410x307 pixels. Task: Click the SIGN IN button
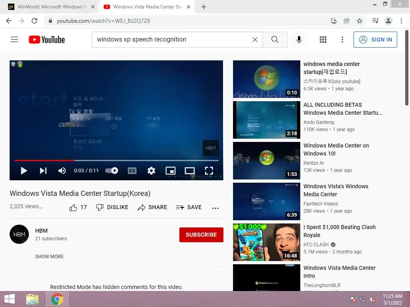[375, 40]
